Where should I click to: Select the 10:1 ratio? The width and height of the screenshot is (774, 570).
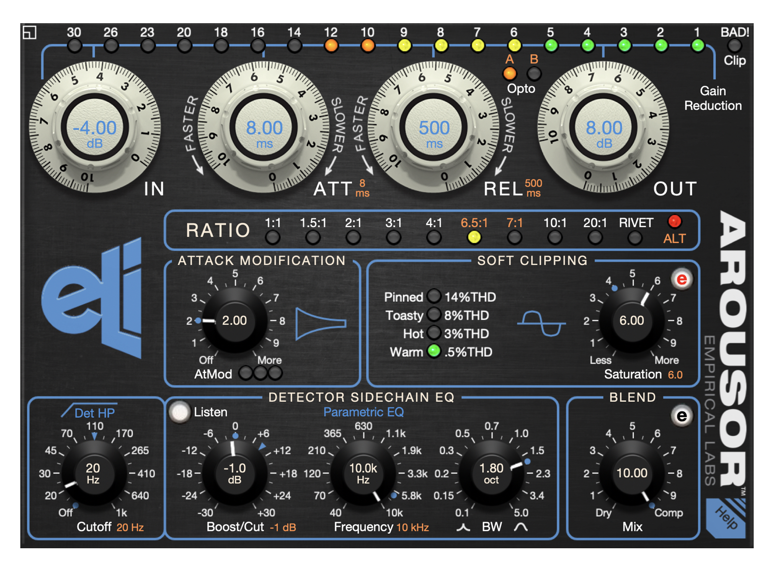coord(555,237)
